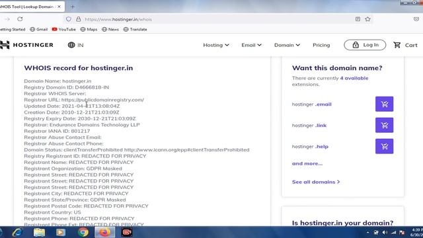Click 'Registrant Country: US' line
Screen dimensions: 423x238
53,212
